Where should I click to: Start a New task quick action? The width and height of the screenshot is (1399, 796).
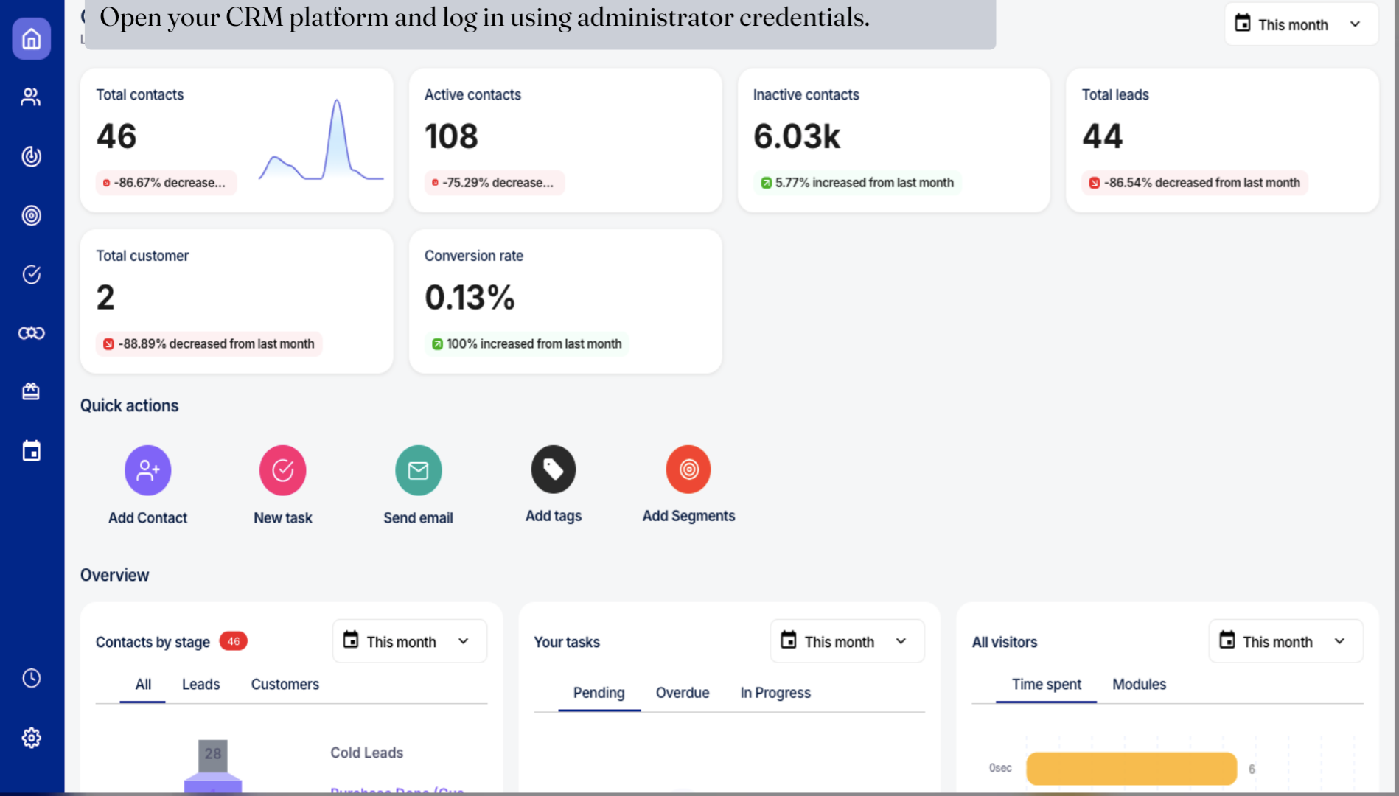point(282,469)
